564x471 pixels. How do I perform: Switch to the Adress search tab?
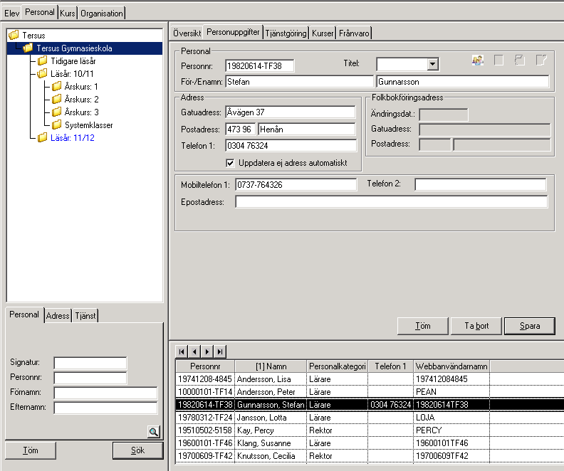click(58, 316)
